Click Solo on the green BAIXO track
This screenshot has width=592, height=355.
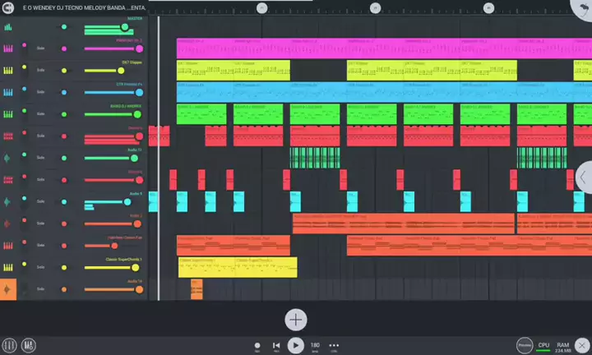pos(40,114)
